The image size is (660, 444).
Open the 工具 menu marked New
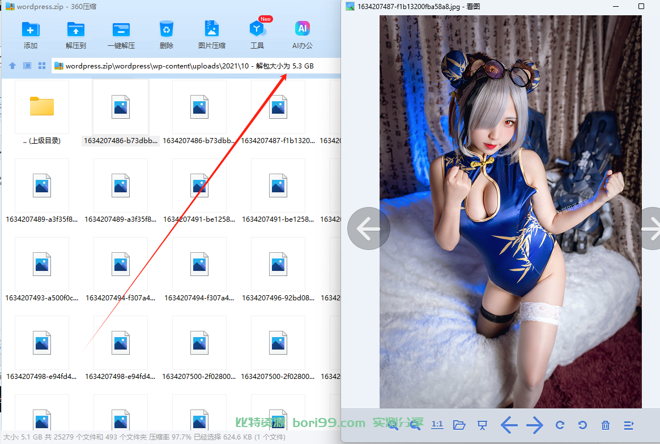click(257, 29)
